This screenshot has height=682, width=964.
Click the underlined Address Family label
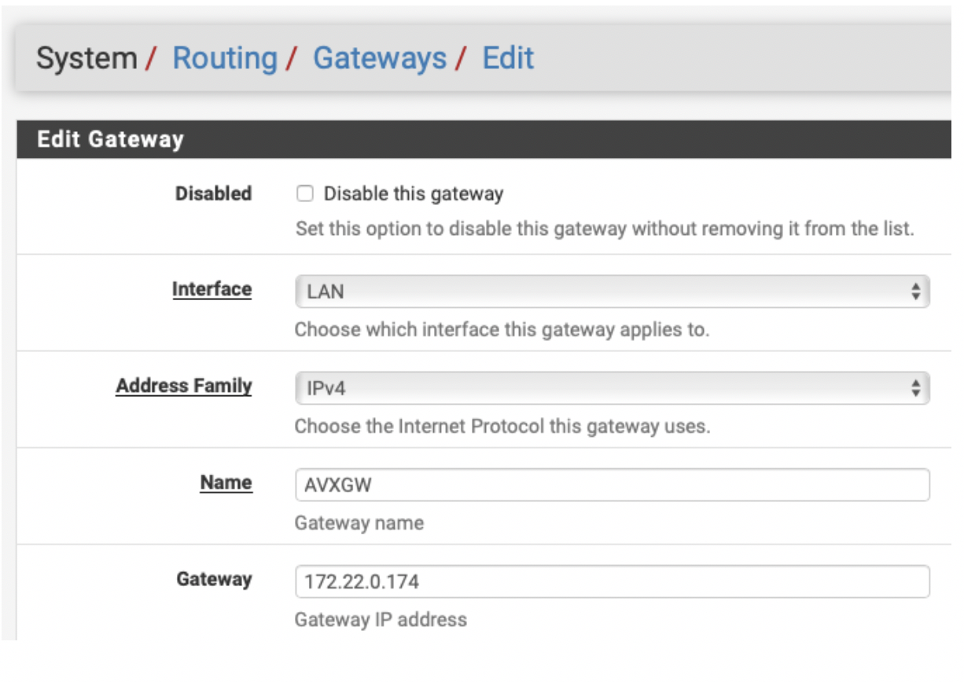click(x=184, y=386)
